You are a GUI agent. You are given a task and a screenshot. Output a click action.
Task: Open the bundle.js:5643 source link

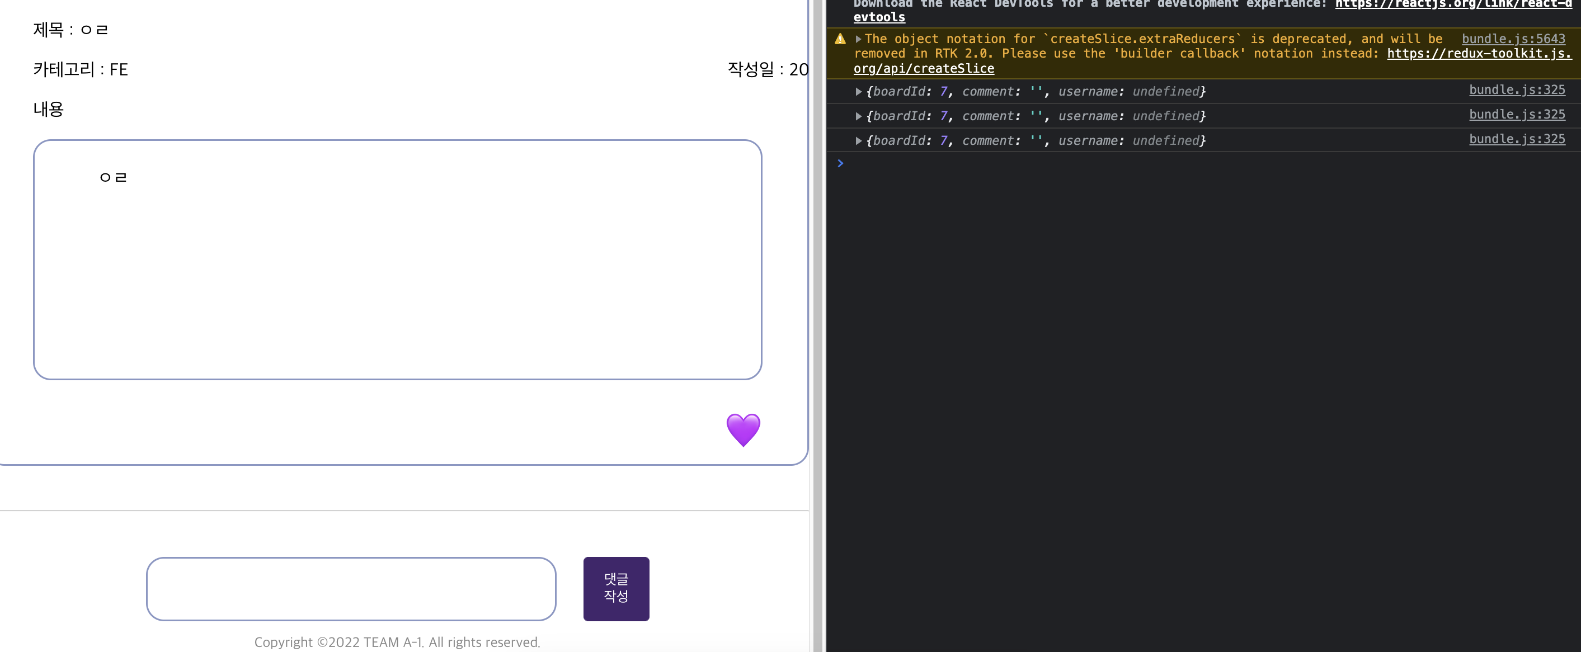1513,39
